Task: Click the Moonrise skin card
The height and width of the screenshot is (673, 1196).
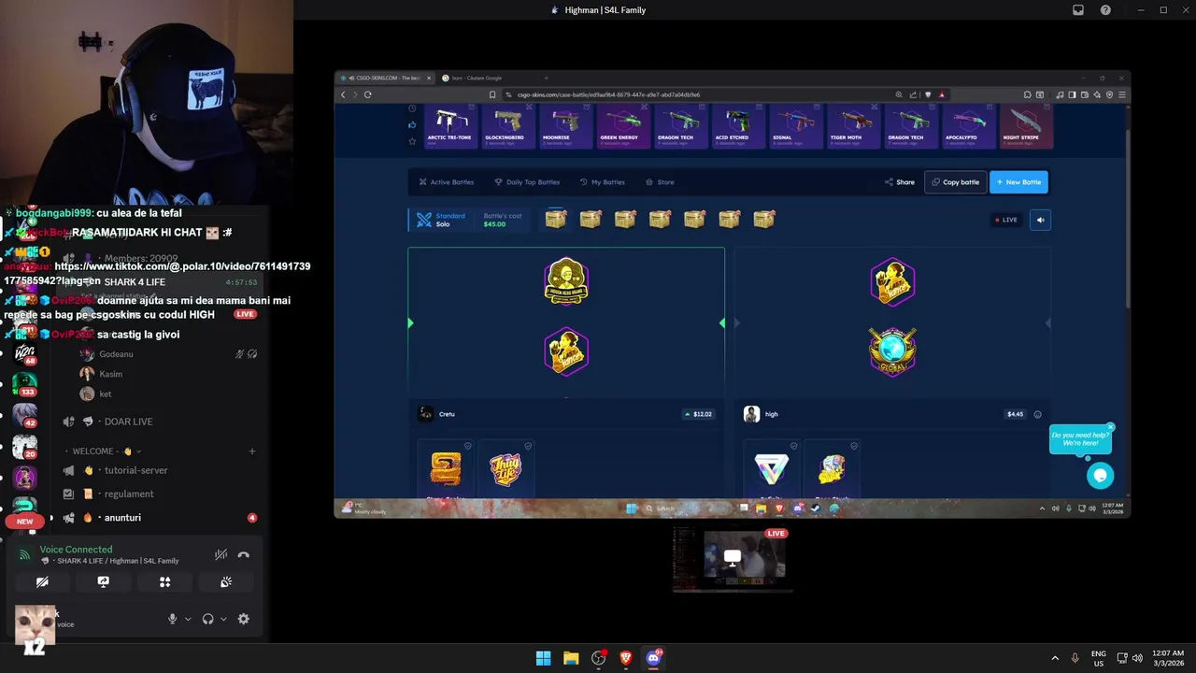Action: (x=564, y=126)
